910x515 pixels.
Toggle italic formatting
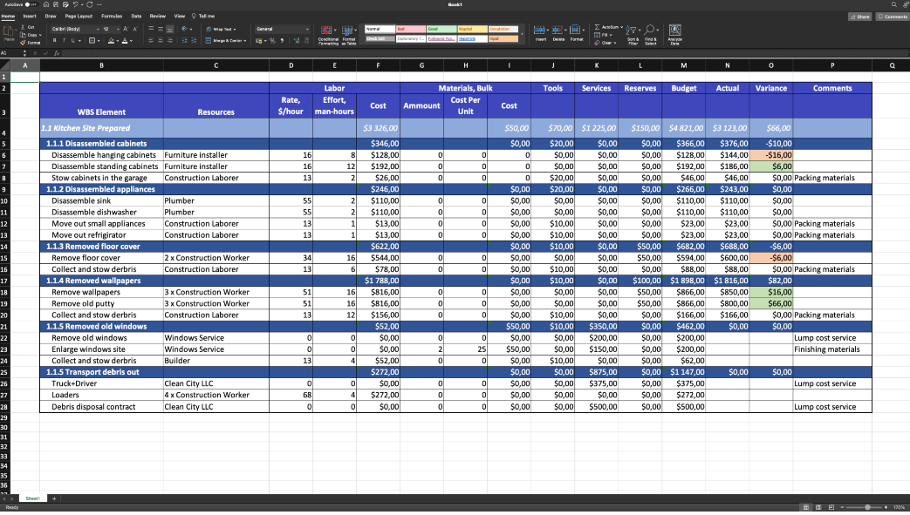[x=64, y=41]
